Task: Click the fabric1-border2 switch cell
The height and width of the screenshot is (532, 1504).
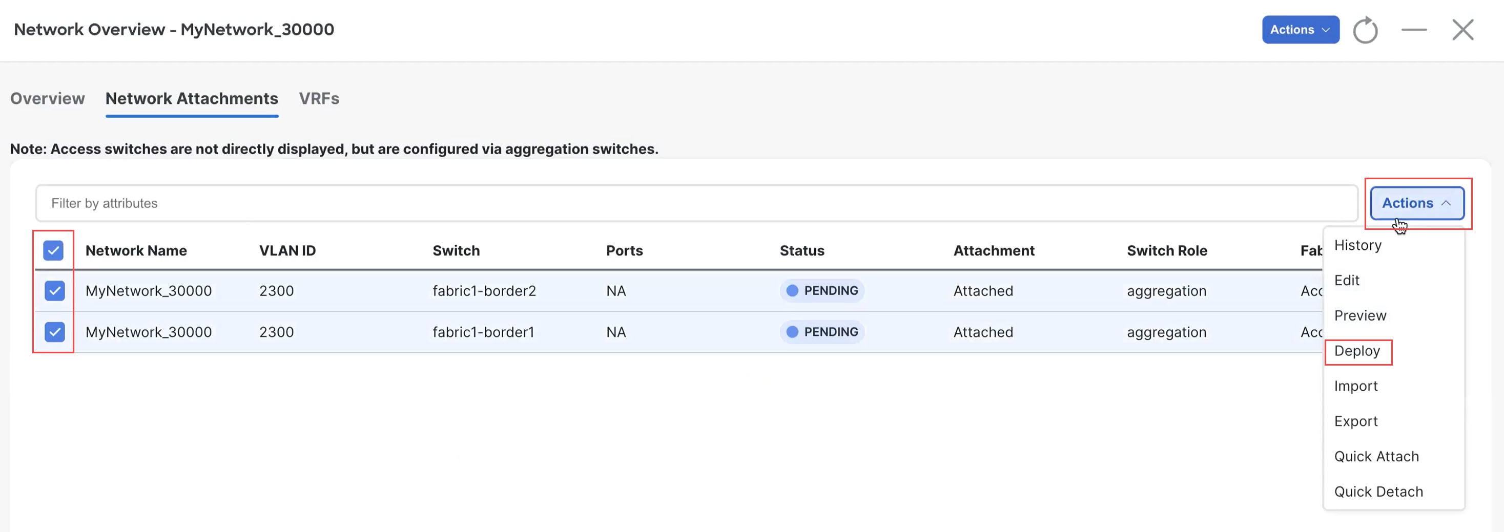Action: [484, 291]
